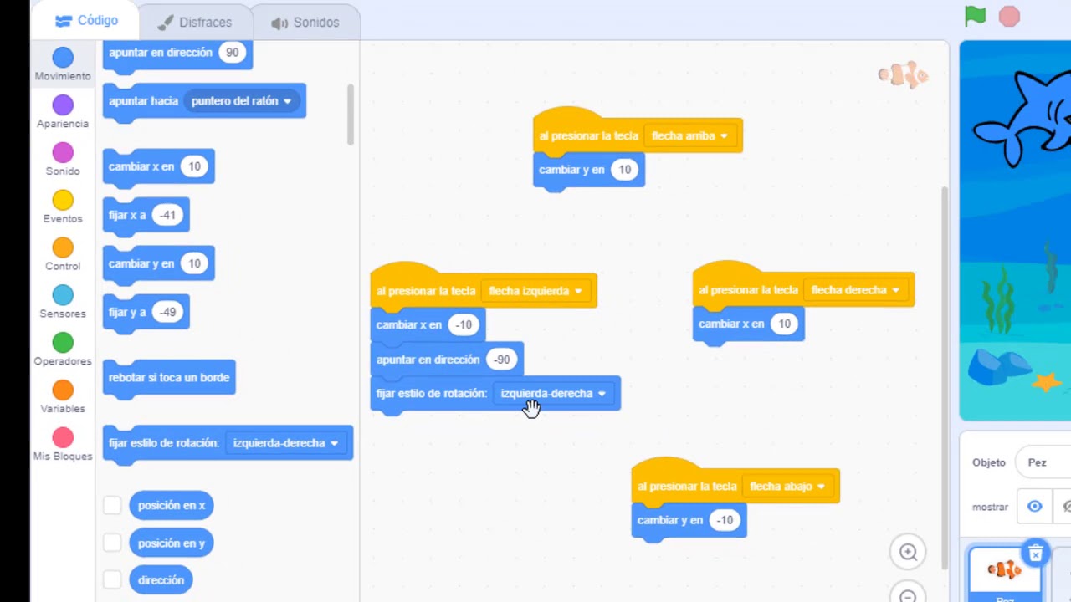The width and height of the screenshot is (1071, 602).
Task: Choose the Control block category
Action: tap(63, 255)
